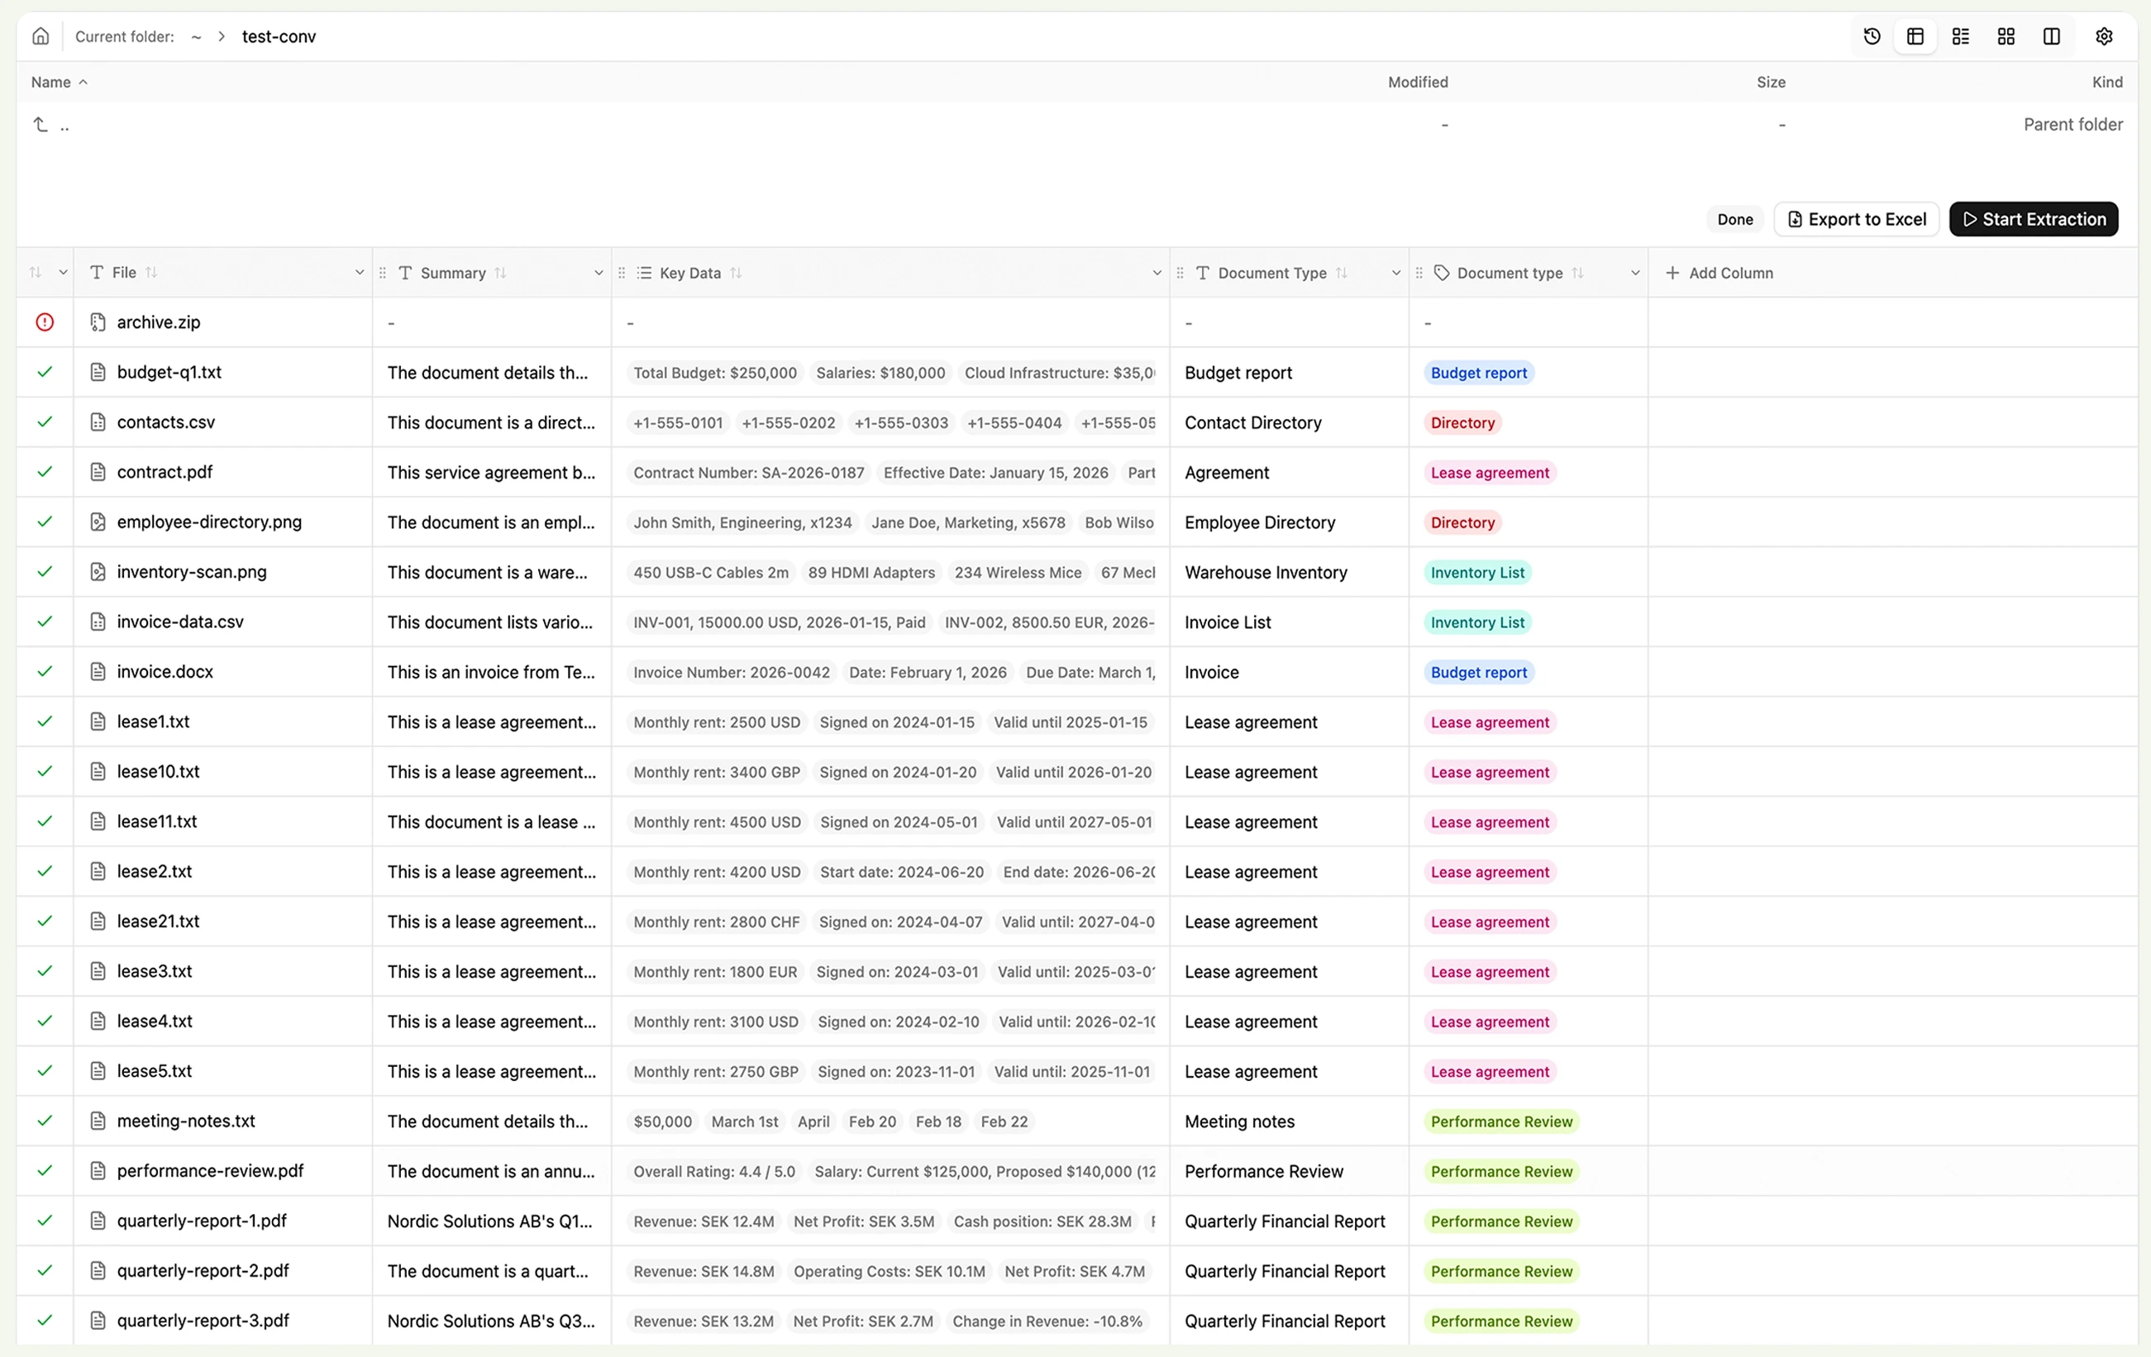The image size is (2151, 1357).
Task: Click error status icon for archive.zip
Action: pos(45,322)
